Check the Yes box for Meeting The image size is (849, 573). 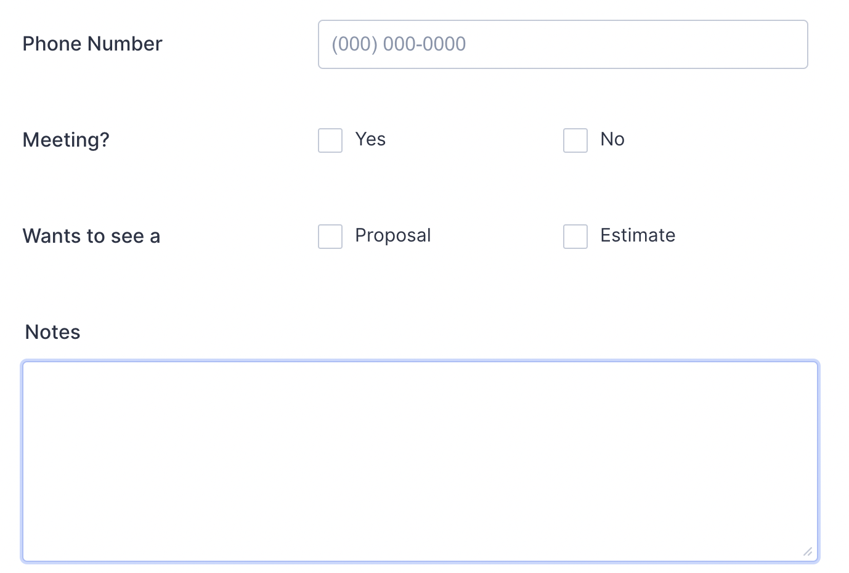click(x=330, y=140)
